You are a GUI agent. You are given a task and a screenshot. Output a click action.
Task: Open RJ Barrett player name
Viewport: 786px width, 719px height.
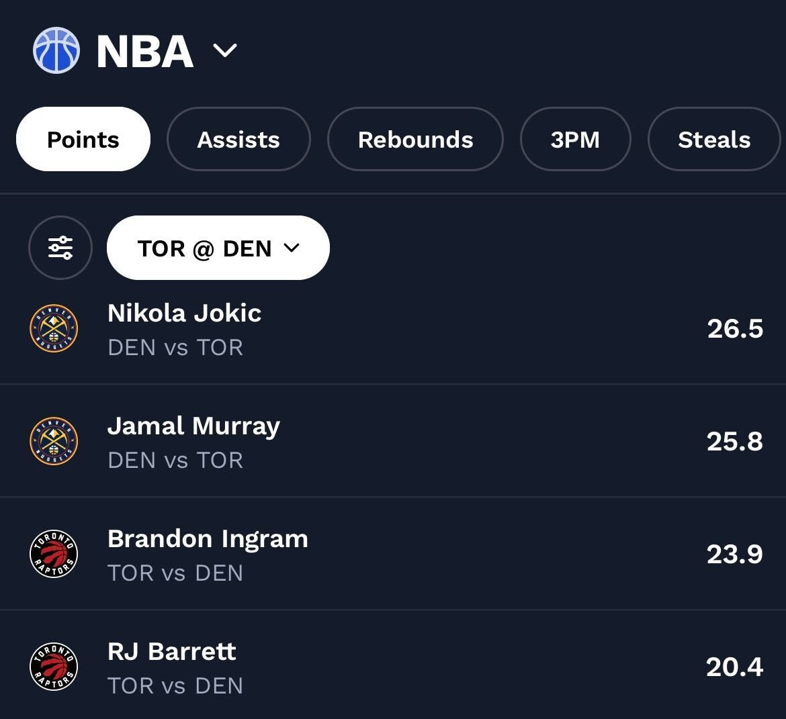coord(172,651)
